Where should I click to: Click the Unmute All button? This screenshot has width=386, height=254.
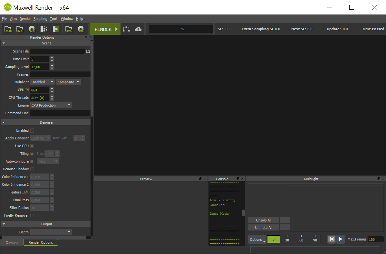(263, 227)
